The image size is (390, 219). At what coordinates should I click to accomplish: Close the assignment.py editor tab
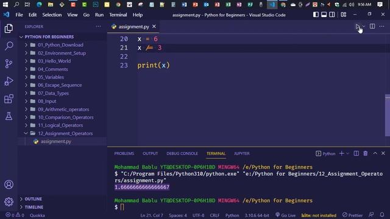point(154,26)
